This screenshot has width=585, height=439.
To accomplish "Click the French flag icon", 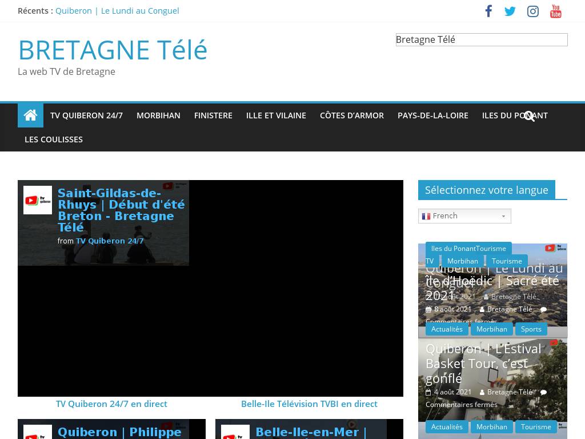I will (x=426, y=216).
